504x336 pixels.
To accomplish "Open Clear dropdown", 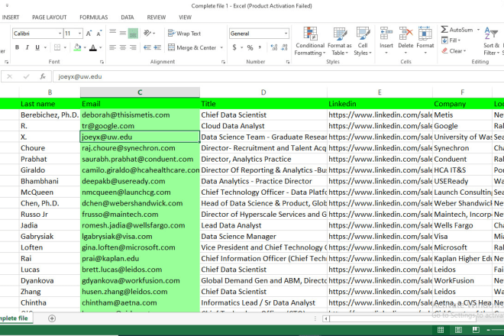I will click(x=454, y=51).
